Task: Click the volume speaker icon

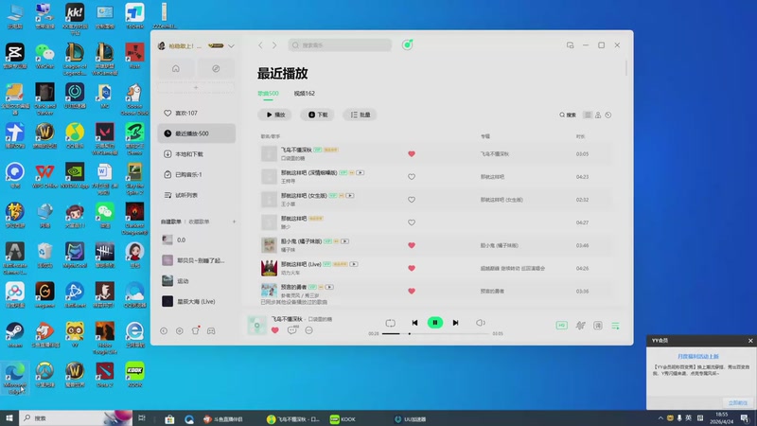Action: tap(481, 323)
